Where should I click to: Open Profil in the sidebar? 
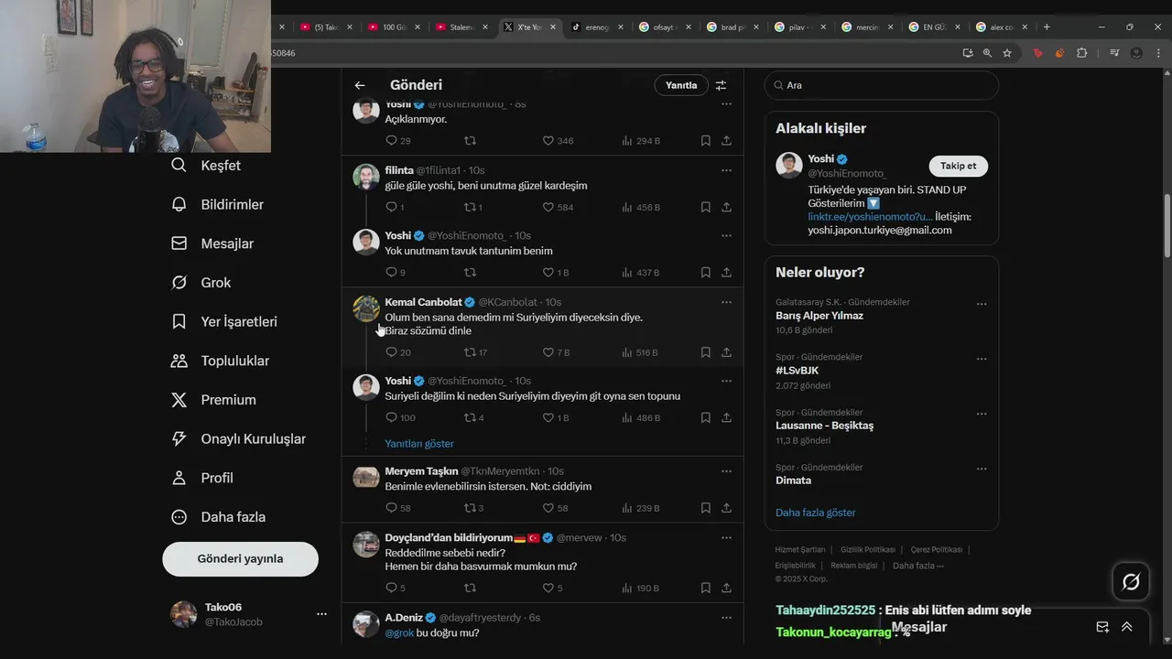tap(202, 478)
